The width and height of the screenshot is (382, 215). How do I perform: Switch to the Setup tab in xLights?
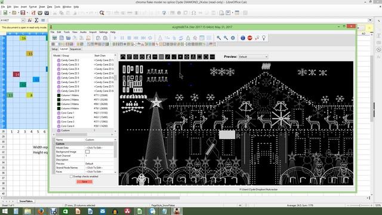(54, 49)
